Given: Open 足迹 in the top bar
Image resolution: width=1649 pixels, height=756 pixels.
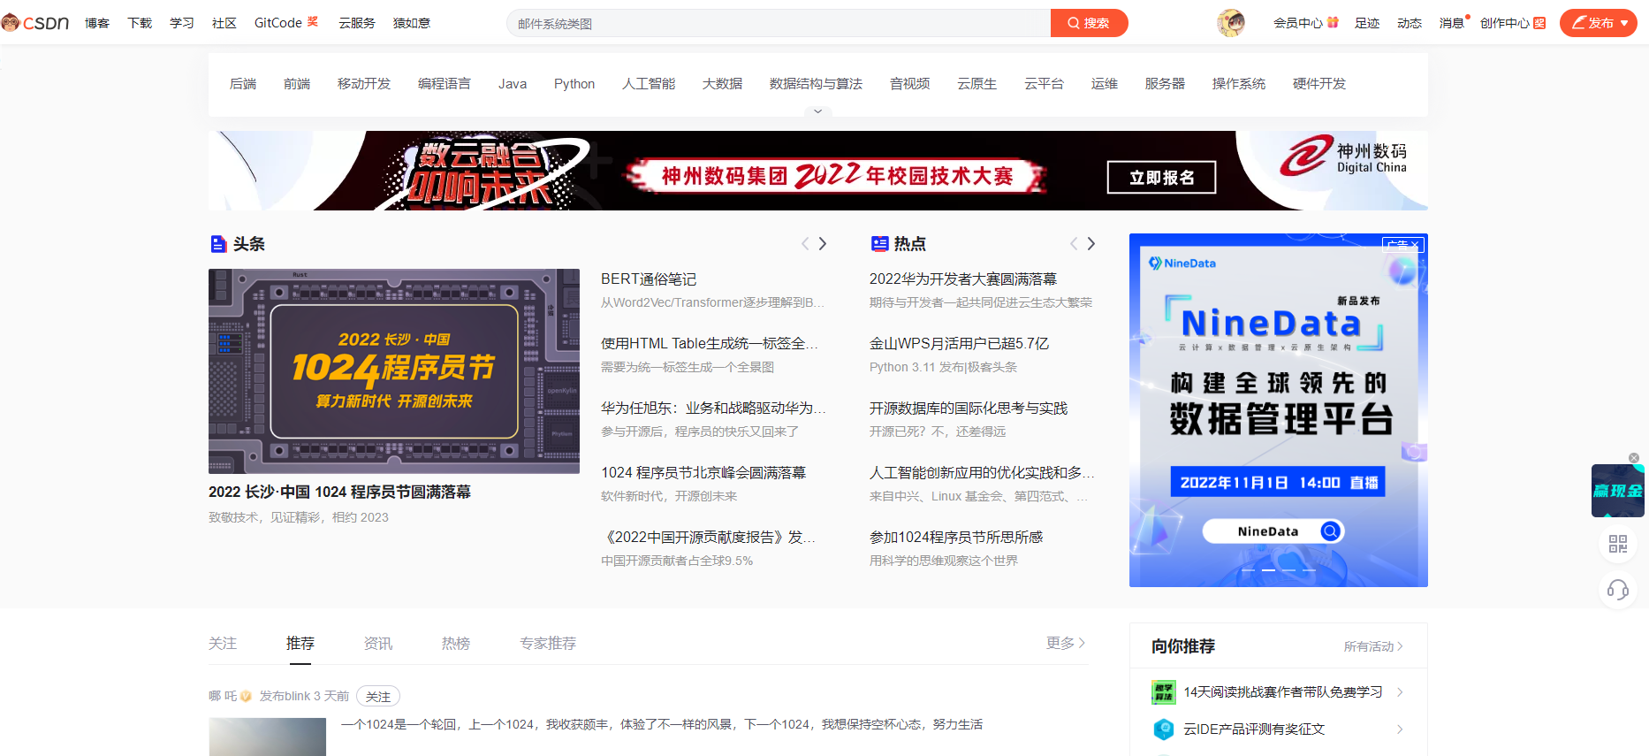Looking at the screenshot, I should click(x=1367, y=23).
